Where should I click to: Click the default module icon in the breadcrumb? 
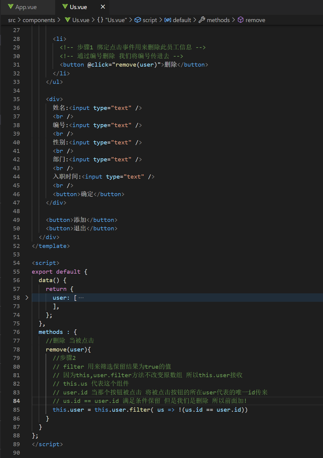pos(168,20)
